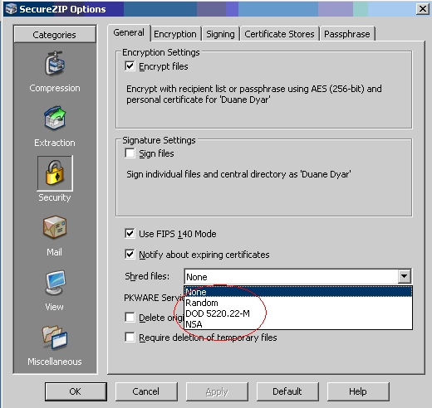Click the Extraction label
Screen dimensions: 432x408
(55, 143)
